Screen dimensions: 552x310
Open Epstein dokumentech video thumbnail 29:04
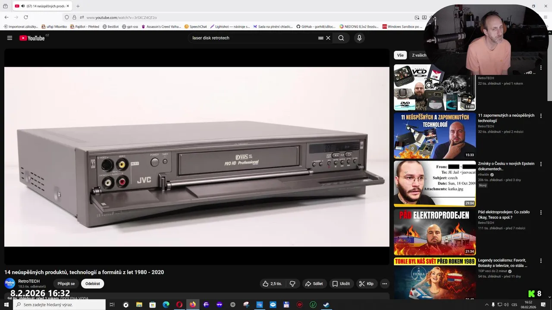pyautogui.click(x=435, y=184)
